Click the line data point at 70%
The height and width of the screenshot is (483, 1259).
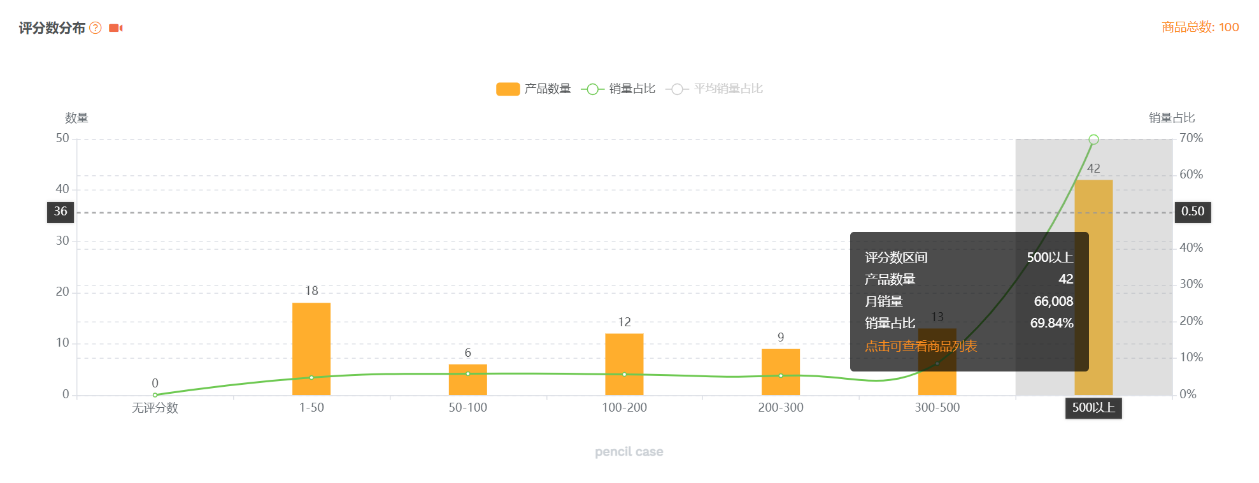[1093, 140]
